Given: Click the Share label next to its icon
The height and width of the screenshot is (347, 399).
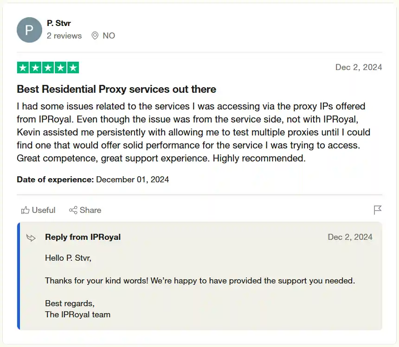Looking at the screenshot, I should click(x=90, y=210).
